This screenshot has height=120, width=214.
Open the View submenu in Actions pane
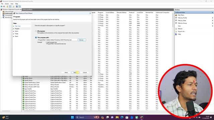tap(194, 26)
